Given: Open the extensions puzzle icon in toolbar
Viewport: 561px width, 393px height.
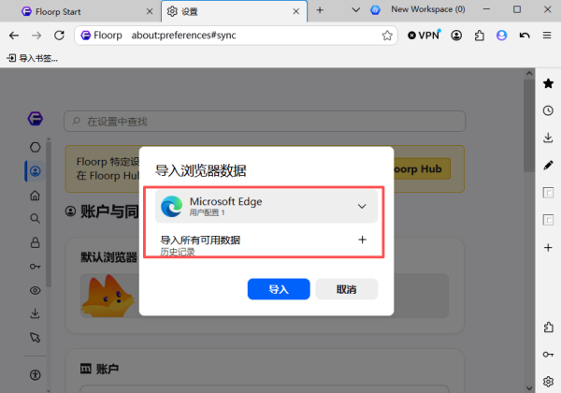Looking at the screenshot, I should (479, 36).
